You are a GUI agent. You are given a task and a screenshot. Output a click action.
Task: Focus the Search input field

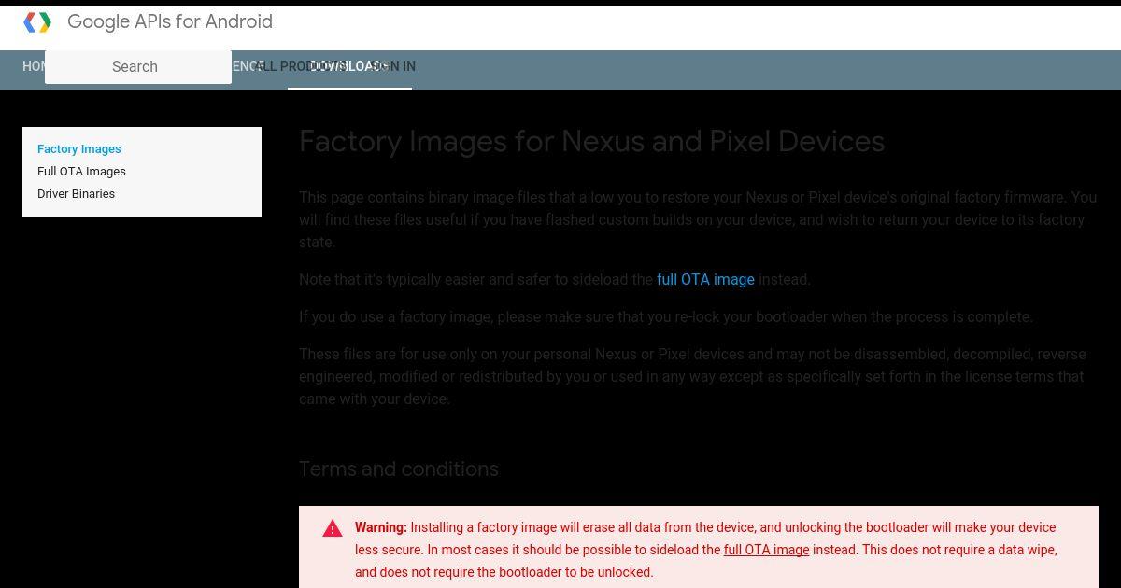[138, 66]
